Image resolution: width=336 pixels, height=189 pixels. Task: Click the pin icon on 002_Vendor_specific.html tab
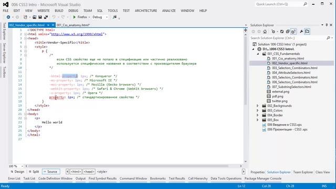(x=48, y=25)
